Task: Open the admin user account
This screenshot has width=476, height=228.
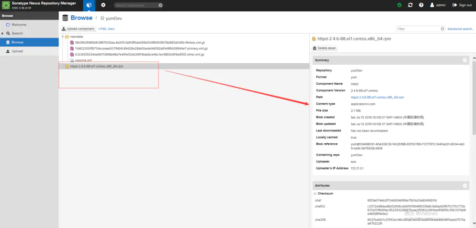Action: pyautogui.click(x=438, y=5)
